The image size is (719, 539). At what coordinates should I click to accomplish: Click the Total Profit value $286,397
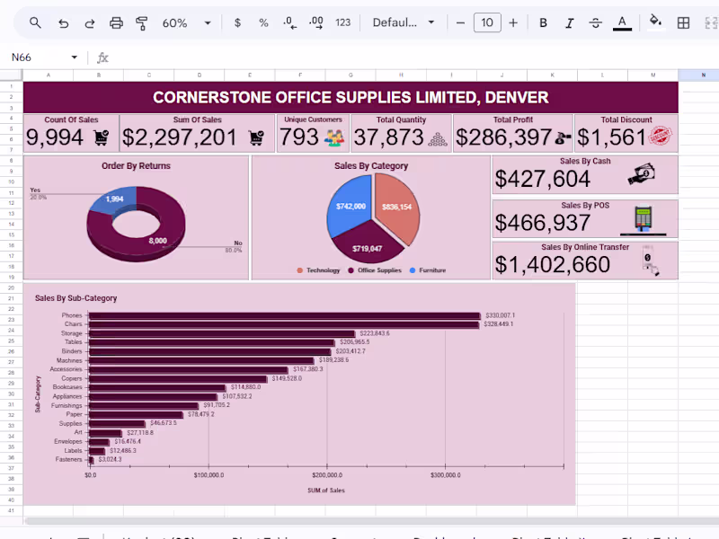tap(503, 137)
